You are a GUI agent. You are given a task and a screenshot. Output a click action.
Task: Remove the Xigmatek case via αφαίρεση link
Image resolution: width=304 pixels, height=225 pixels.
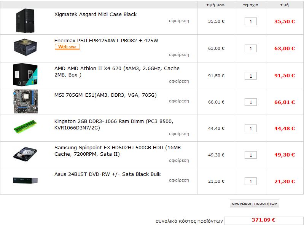pos(179,21)
